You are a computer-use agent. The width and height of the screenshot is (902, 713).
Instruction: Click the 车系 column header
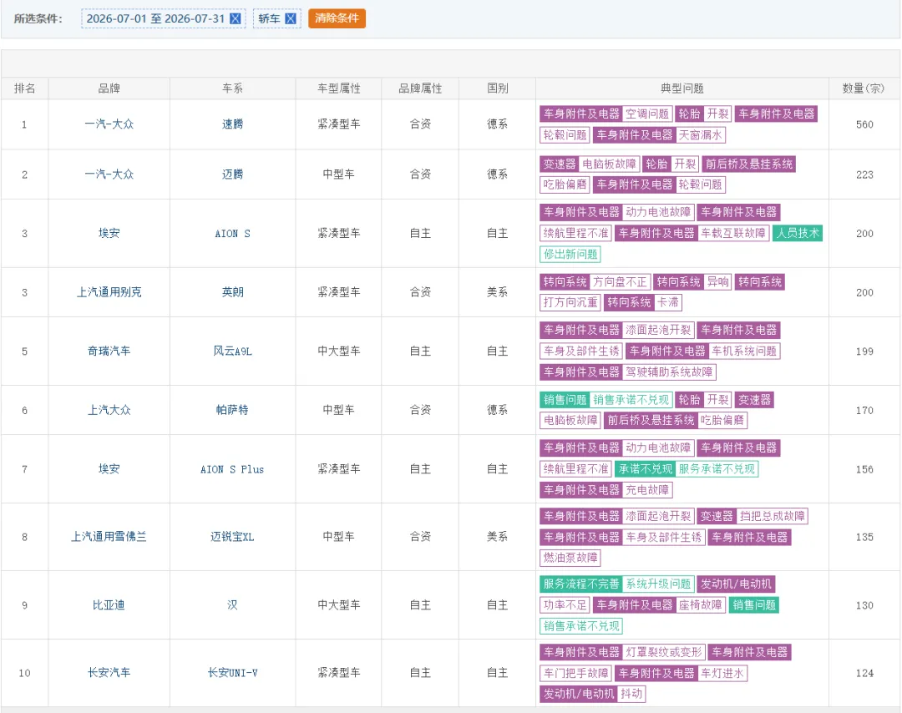tap(232, 88)
